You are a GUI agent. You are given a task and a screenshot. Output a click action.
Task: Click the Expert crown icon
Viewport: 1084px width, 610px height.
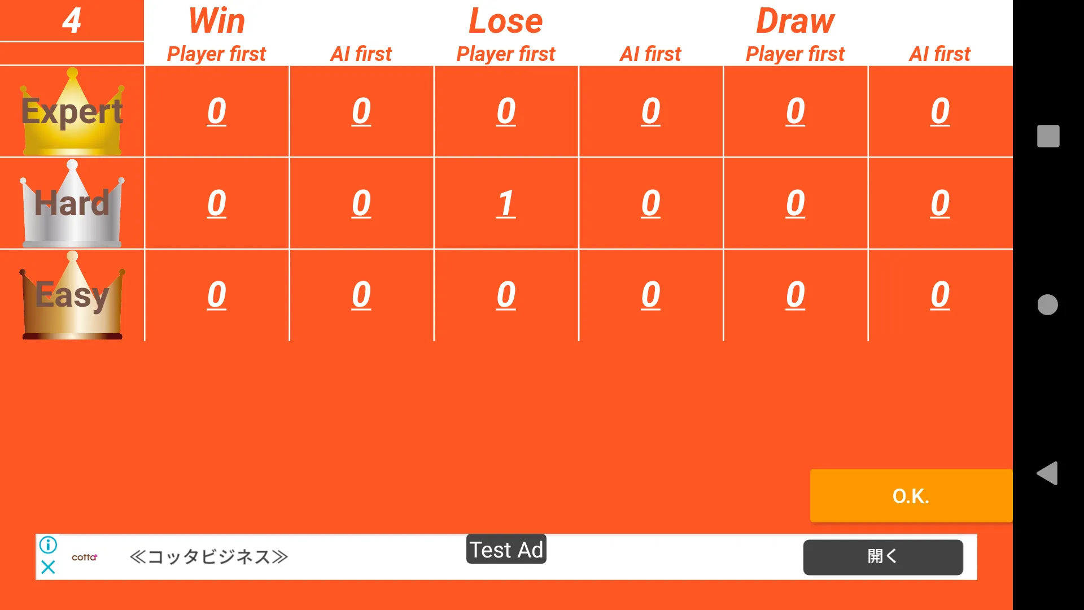[x=72, y=112]
